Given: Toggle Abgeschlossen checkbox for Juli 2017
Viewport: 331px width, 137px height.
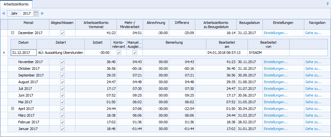Looking at the screenshot, I should pyautogui.click(x=62, y=89).
